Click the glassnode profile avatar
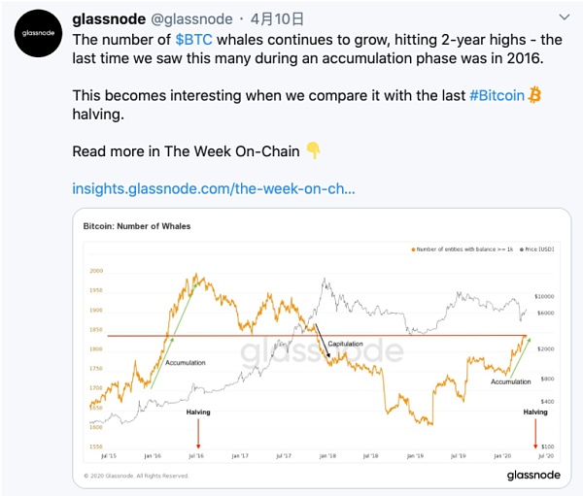This screenshot has width=583, height=496. coord(37,39)
